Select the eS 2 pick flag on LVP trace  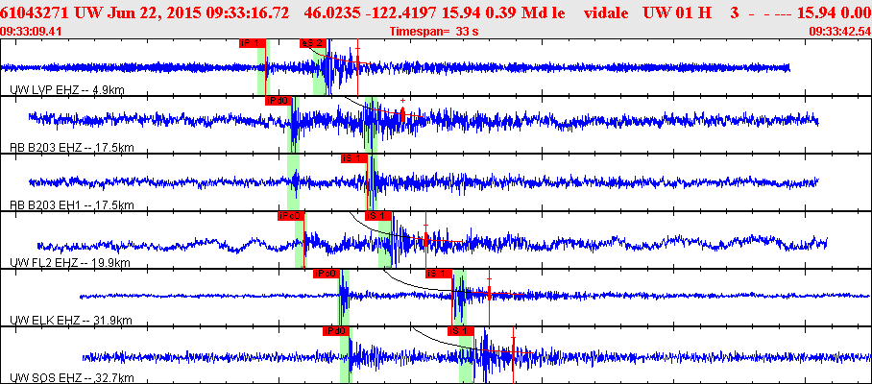[314, 43]
